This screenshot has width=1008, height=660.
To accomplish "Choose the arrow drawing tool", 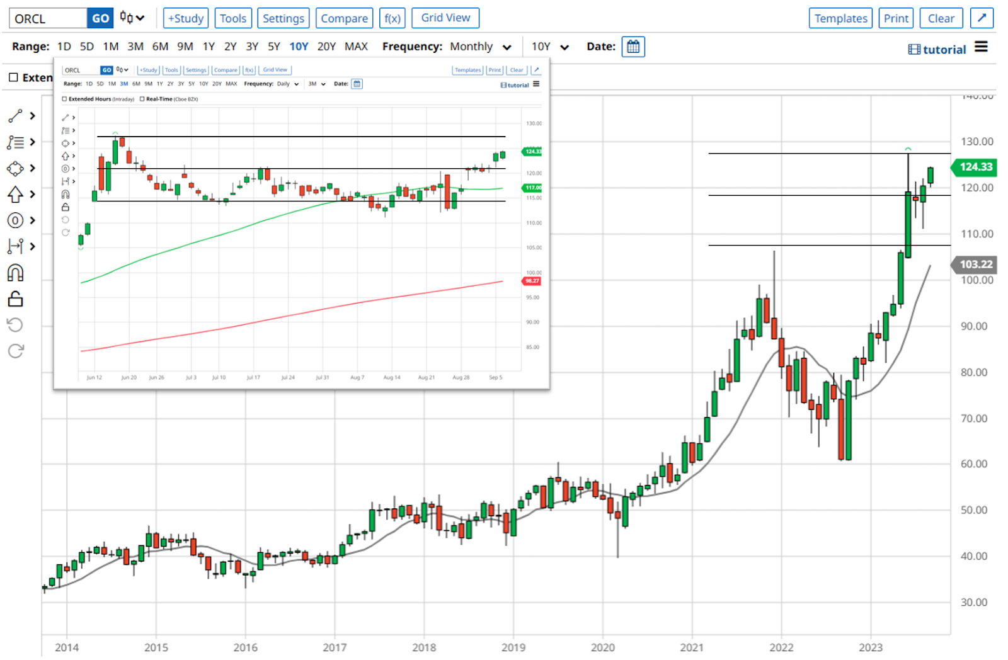I will pyautogui.click(x=14, y=195).
